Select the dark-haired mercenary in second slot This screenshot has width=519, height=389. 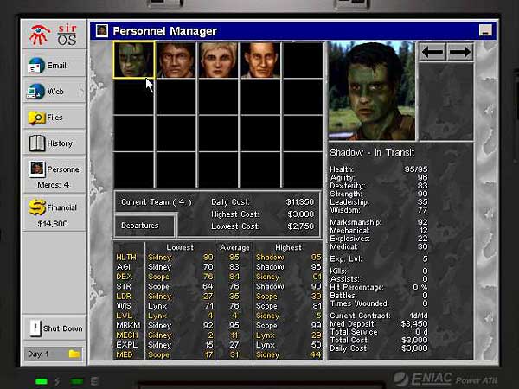click(176, 60)
